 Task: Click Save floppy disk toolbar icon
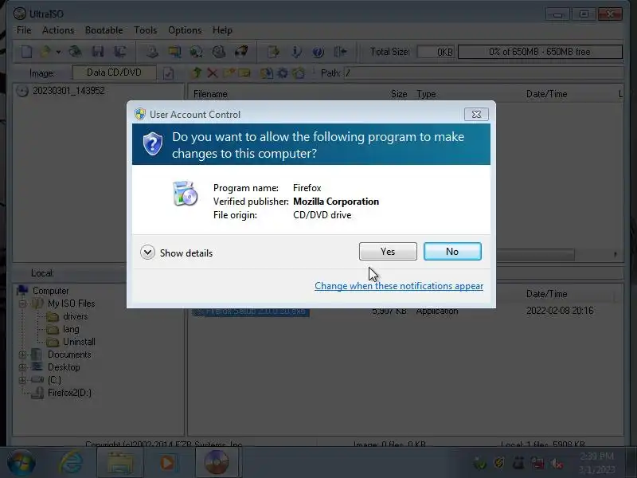(98, 52)
